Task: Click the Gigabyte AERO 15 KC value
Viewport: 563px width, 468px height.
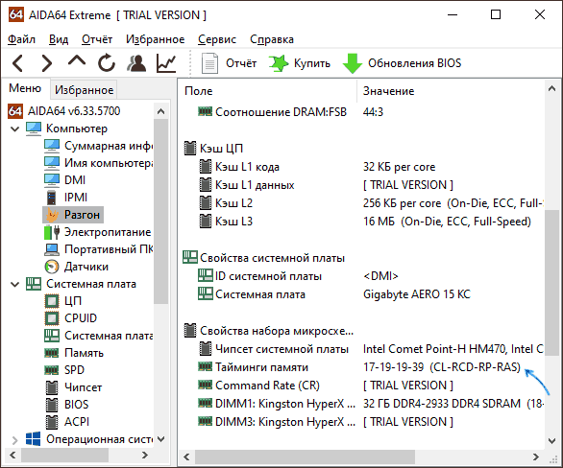Action: point(417,294)
